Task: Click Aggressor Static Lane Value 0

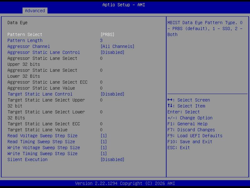Action: click(101, 88)
